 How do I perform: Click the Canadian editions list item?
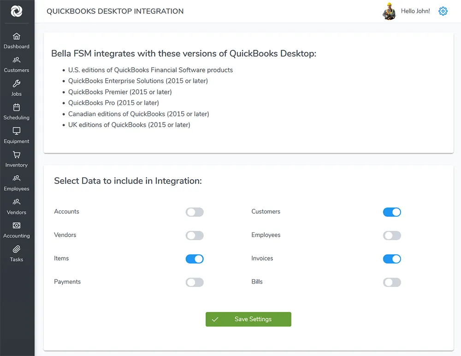138,114
